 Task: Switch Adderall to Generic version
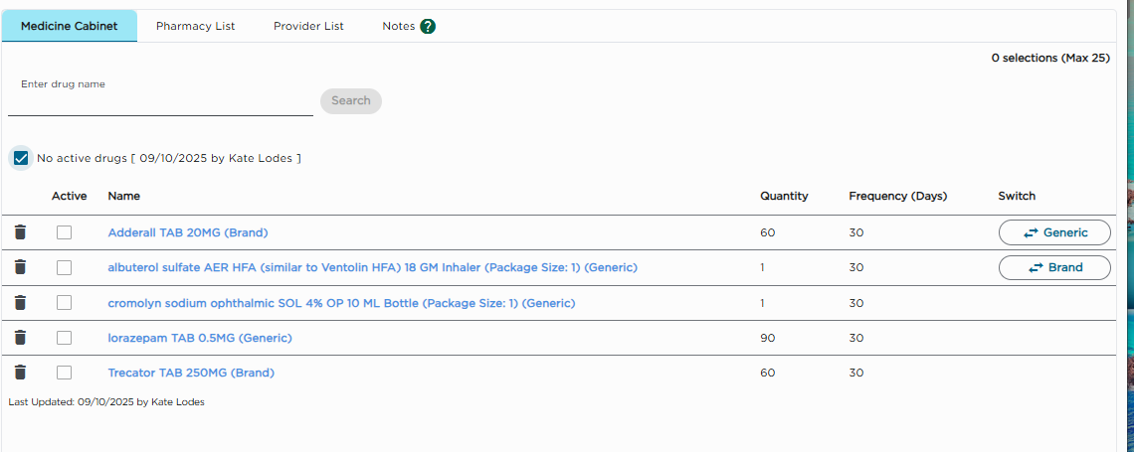pos(1054,232)
